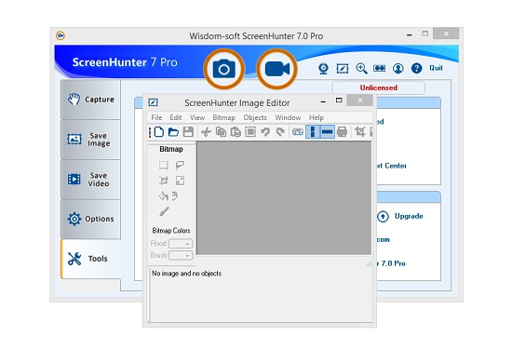Select the crop tool in Bitmap panel
This screenshot has height=363, width=512.
(x=164, y=181)
